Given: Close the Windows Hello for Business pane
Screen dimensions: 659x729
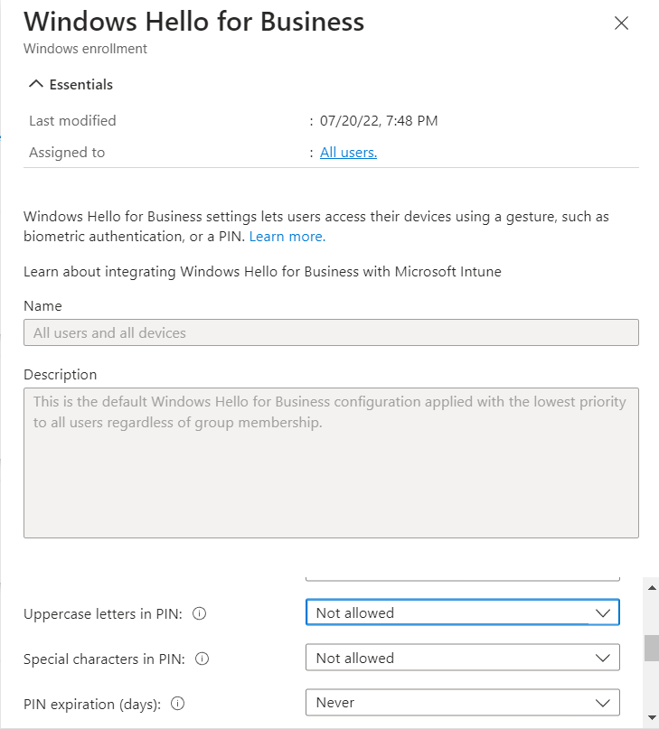Looking at the screenshot, I should (621, 23).
